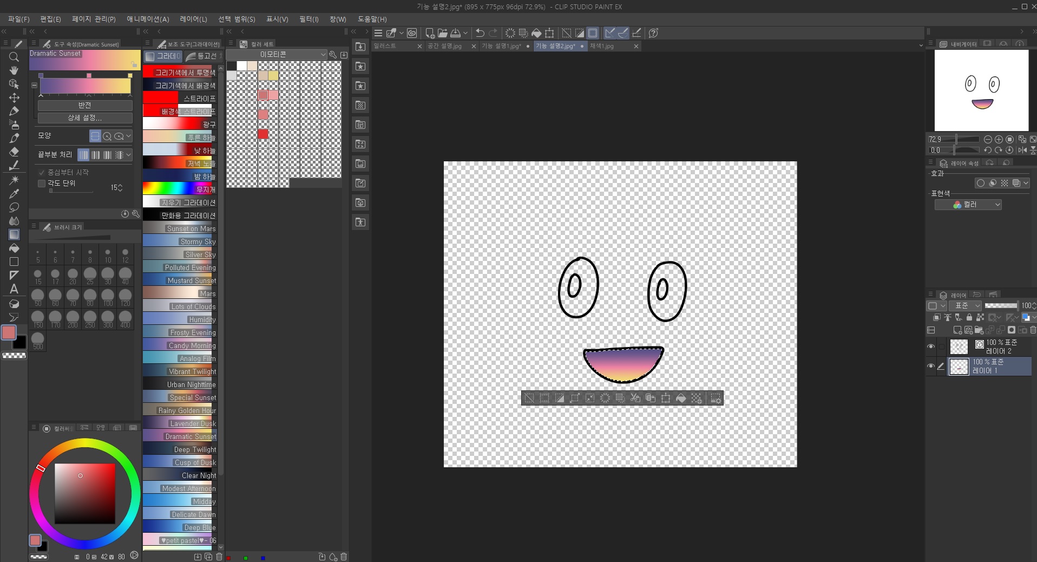Click the Fill icon in selection launcher
Viewport: 1037px width, 562px height.
[x=681, y=398]
